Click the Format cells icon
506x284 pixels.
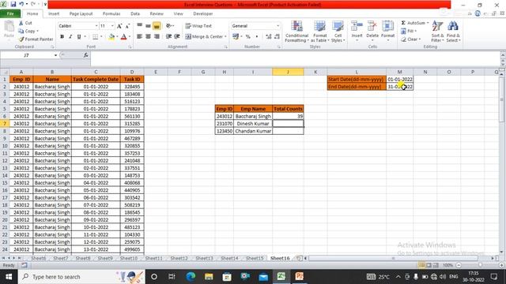387,26
